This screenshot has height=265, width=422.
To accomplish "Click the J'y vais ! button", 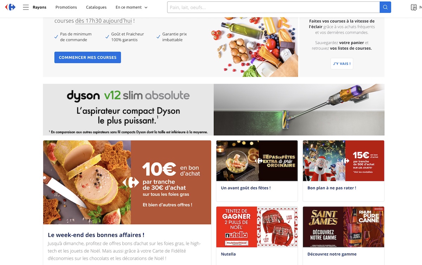I will pyautogui.click(x=342, y=64).
